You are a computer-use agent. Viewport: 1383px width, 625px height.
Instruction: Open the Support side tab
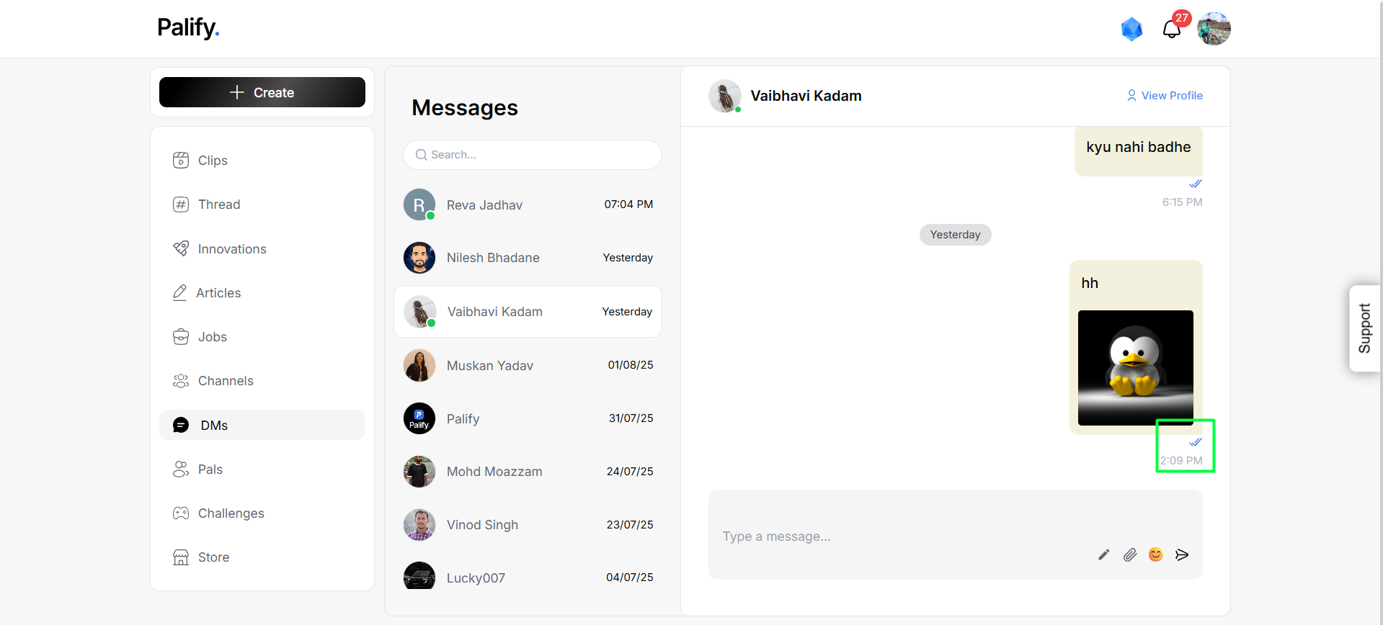1365,328
